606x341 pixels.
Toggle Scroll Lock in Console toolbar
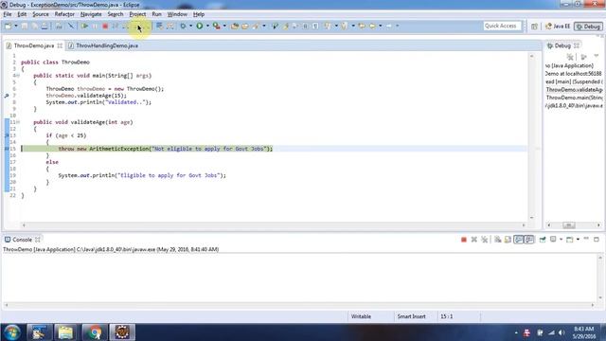[x=508, y=240]
